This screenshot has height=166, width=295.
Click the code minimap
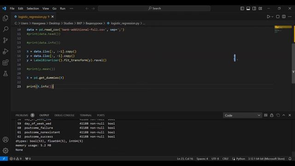click(283, 30)
